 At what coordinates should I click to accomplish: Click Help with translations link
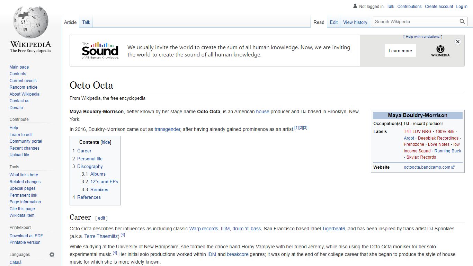pyautogui.click(x=423, y=37)
